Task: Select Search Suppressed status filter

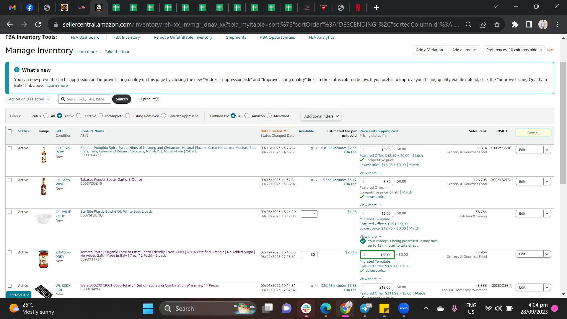Action: click(164, 116)
